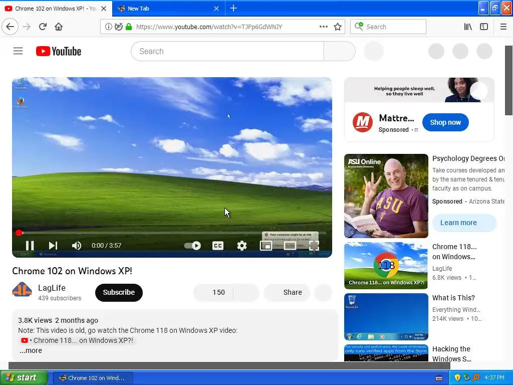Image resolution: width=513 pixels, height=385 pixels.
Task: Open YouTube guide hamburger menu
Action: coord(18,51)
